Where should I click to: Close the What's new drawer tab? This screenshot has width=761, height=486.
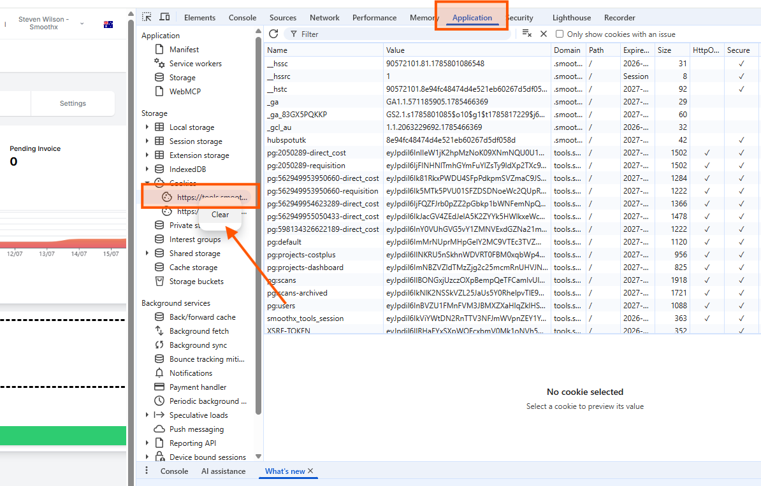(x=310, y=471)
